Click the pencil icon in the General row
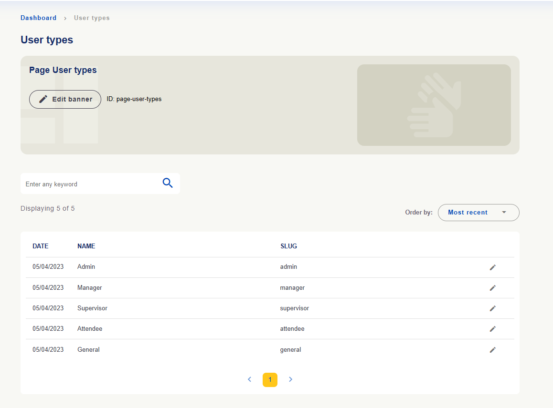The image size is (553, 408). pos(493,350)
